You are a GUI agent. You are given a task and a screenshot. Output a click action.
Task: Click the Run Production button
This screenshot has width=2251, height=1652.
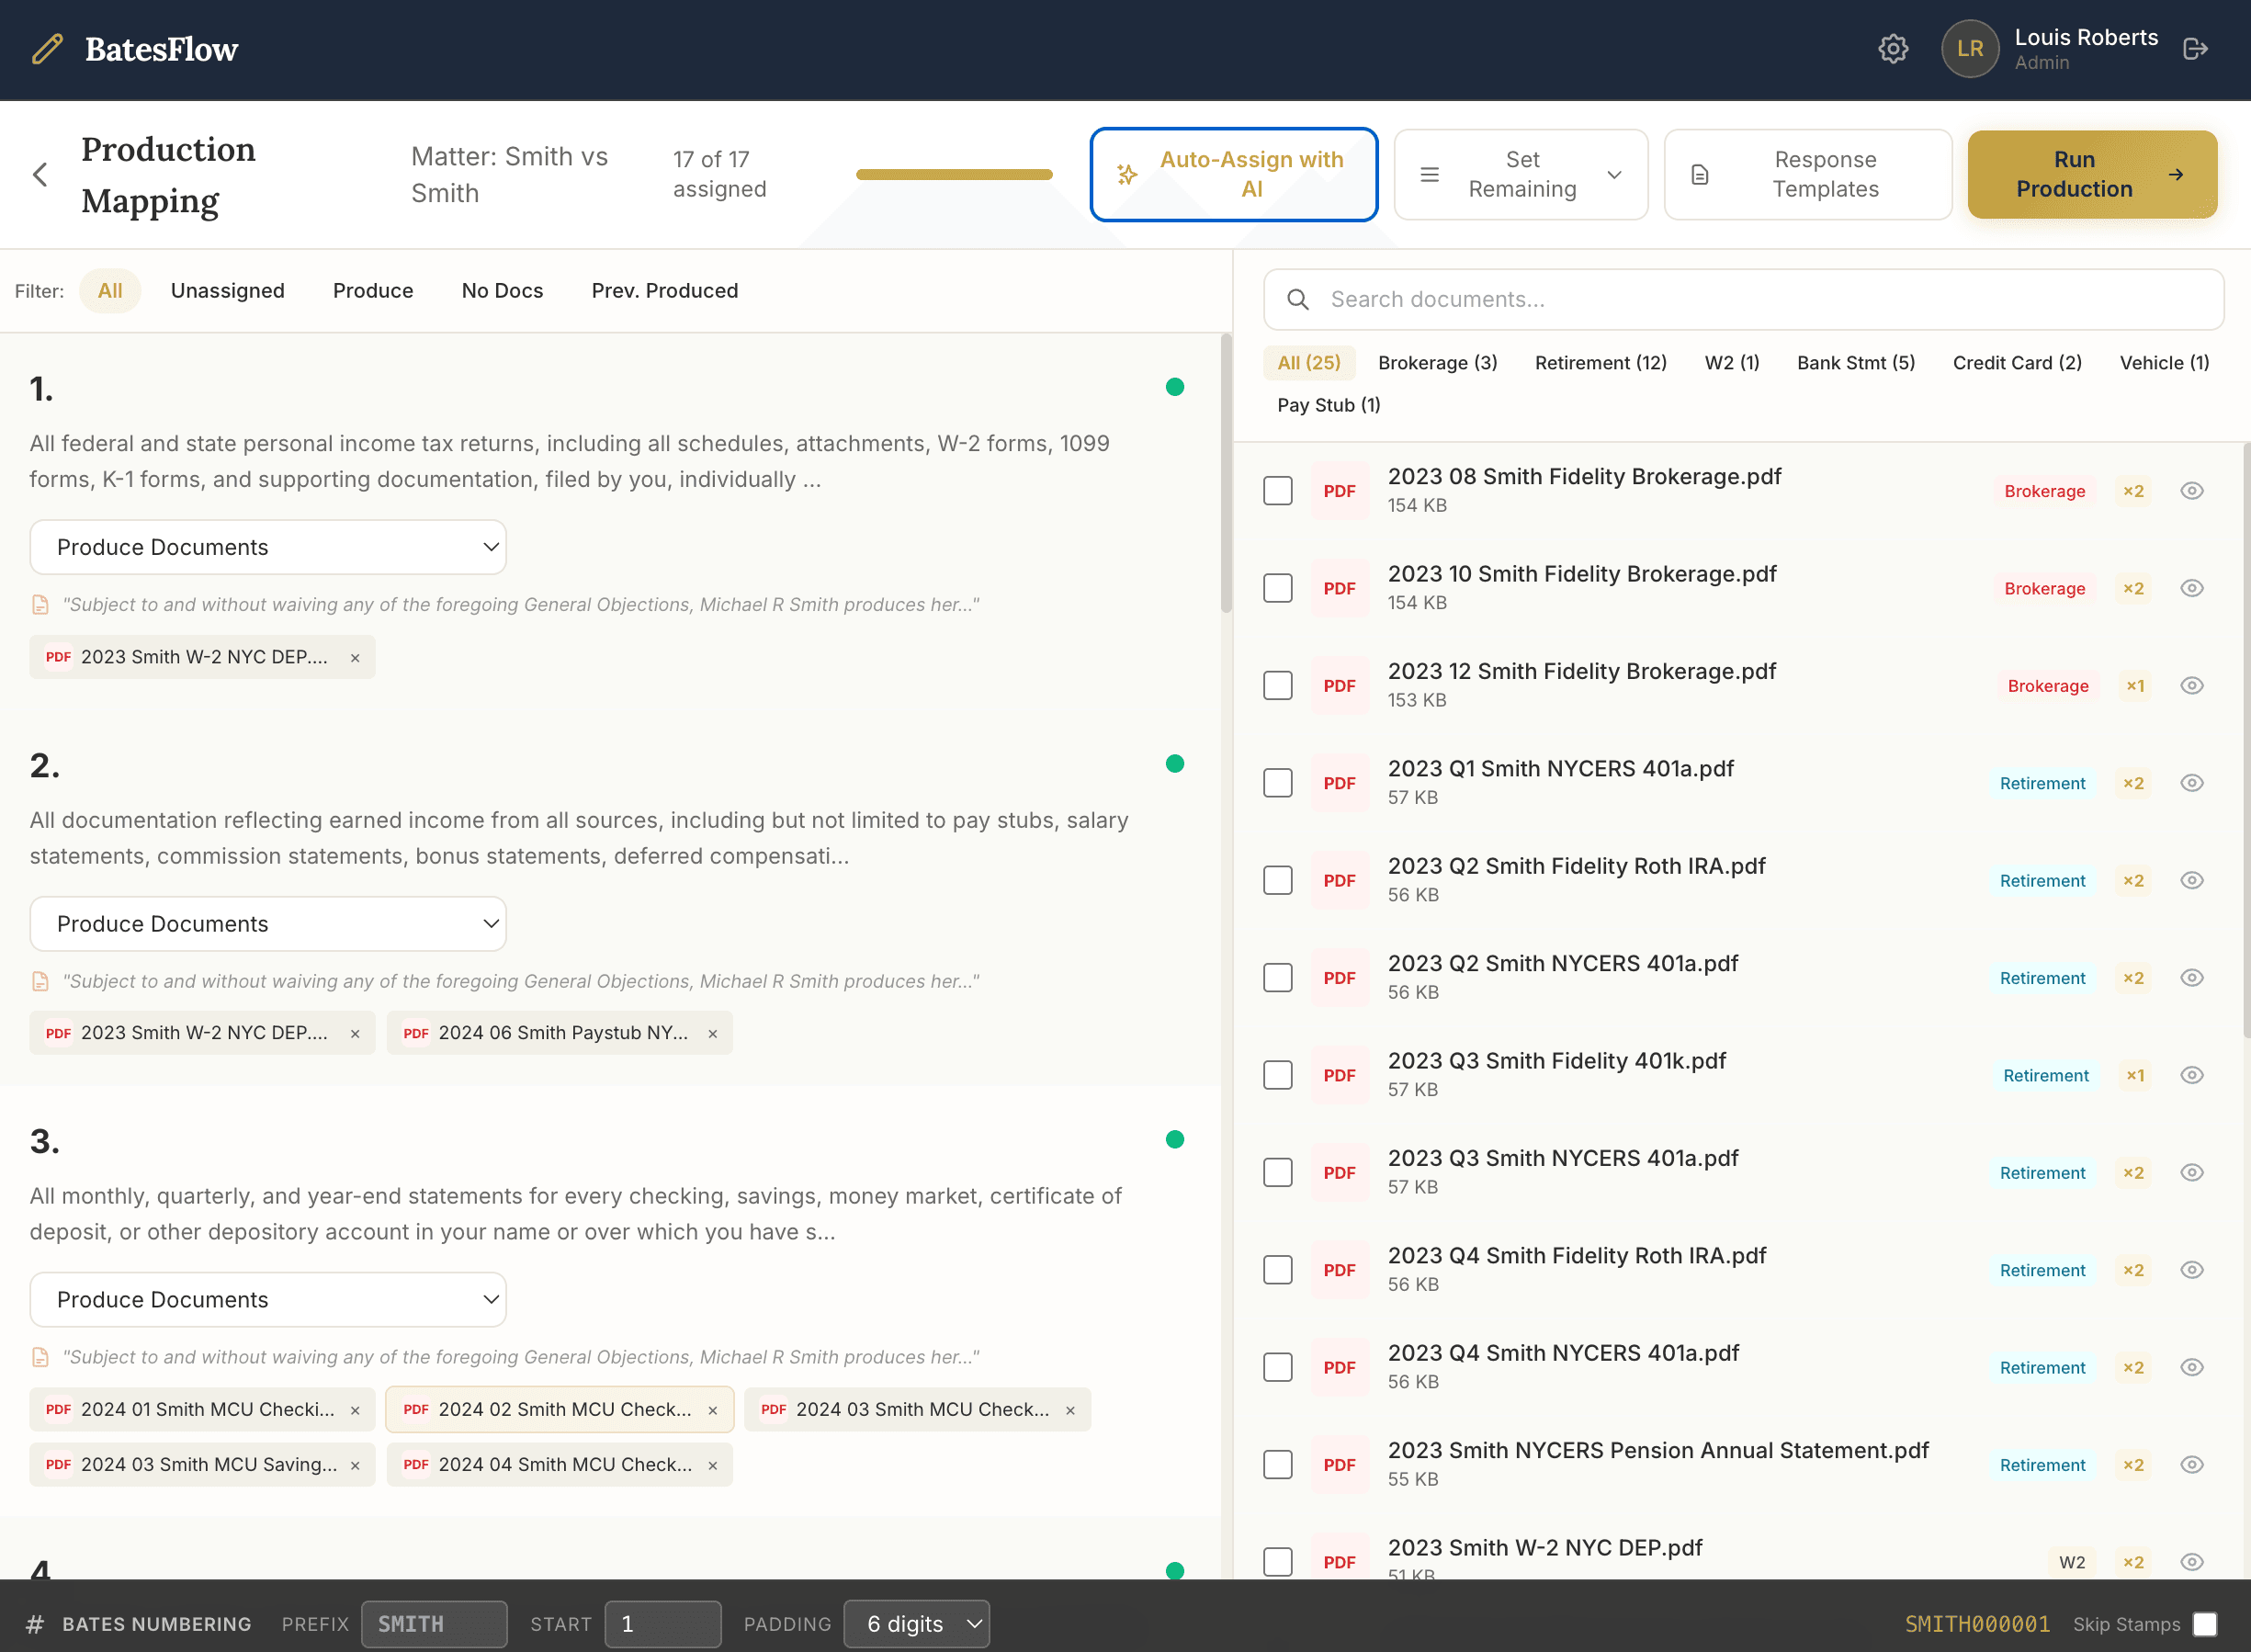(2092, 174)
